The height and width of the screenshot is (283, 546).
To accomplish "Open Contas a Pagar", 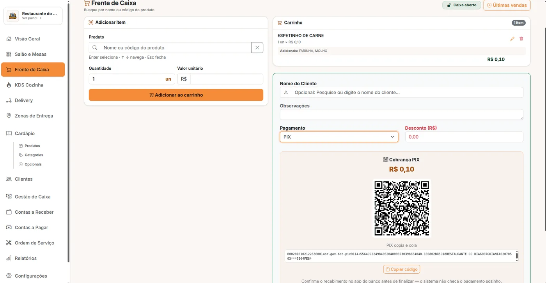I will pos(33,227).
